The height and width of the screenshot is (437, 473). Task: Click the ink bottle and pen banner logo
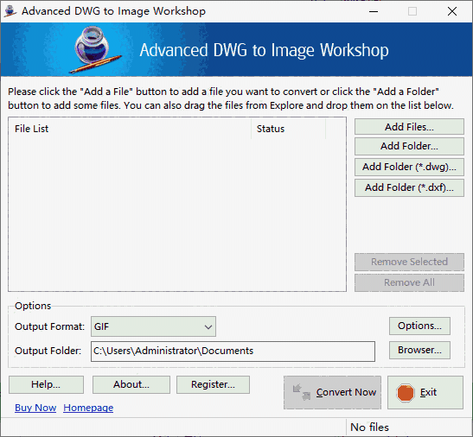click(95, 50)
